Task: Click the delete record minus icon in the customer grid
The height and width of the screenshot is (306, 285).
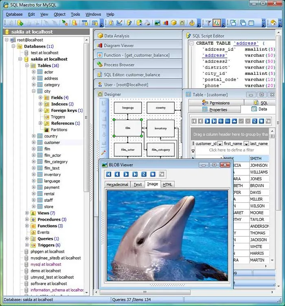Action: pos(228,121)
